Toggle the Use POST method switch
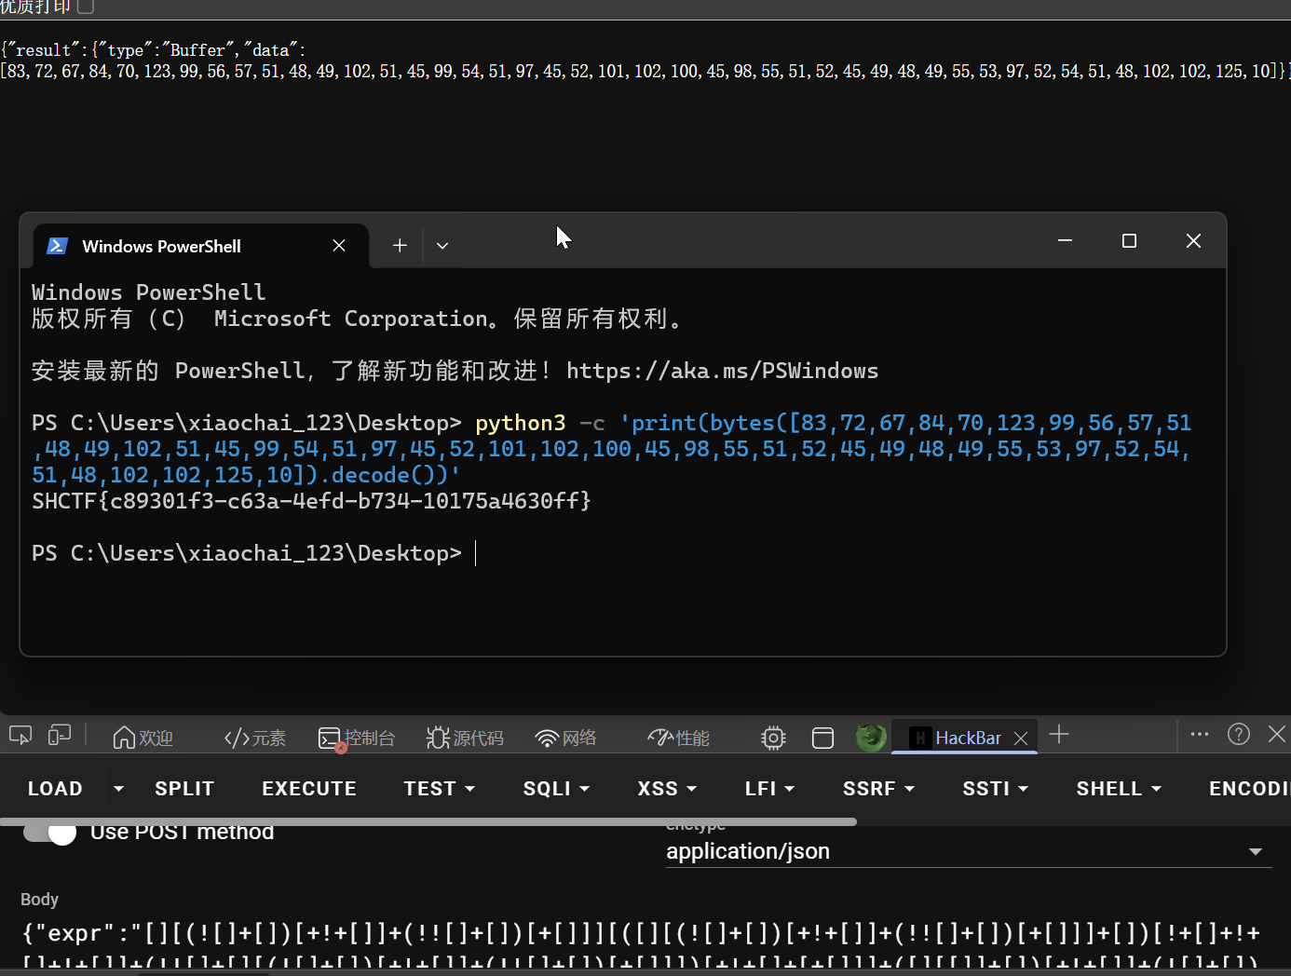Screen dimensions: 1291x976 pos(50,833)
